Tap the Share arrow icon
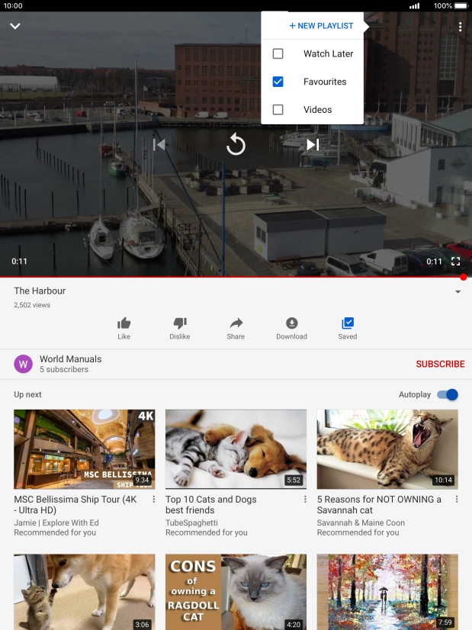Screen dimensions: 472x630 click(236, 323)
